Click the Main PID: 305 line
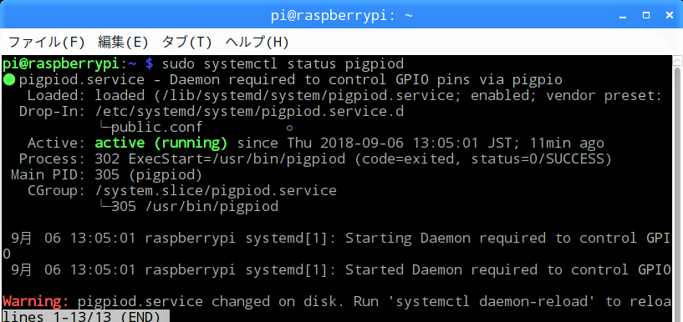Screen dimensions: 683x322 (x=106, y=175)
